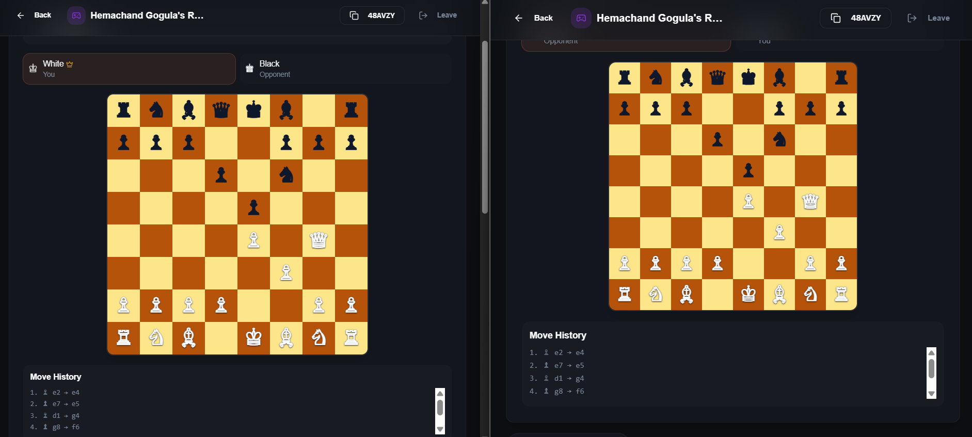Click the Back button in the right window
972x437 pixels.
click(x=533, y=18)
